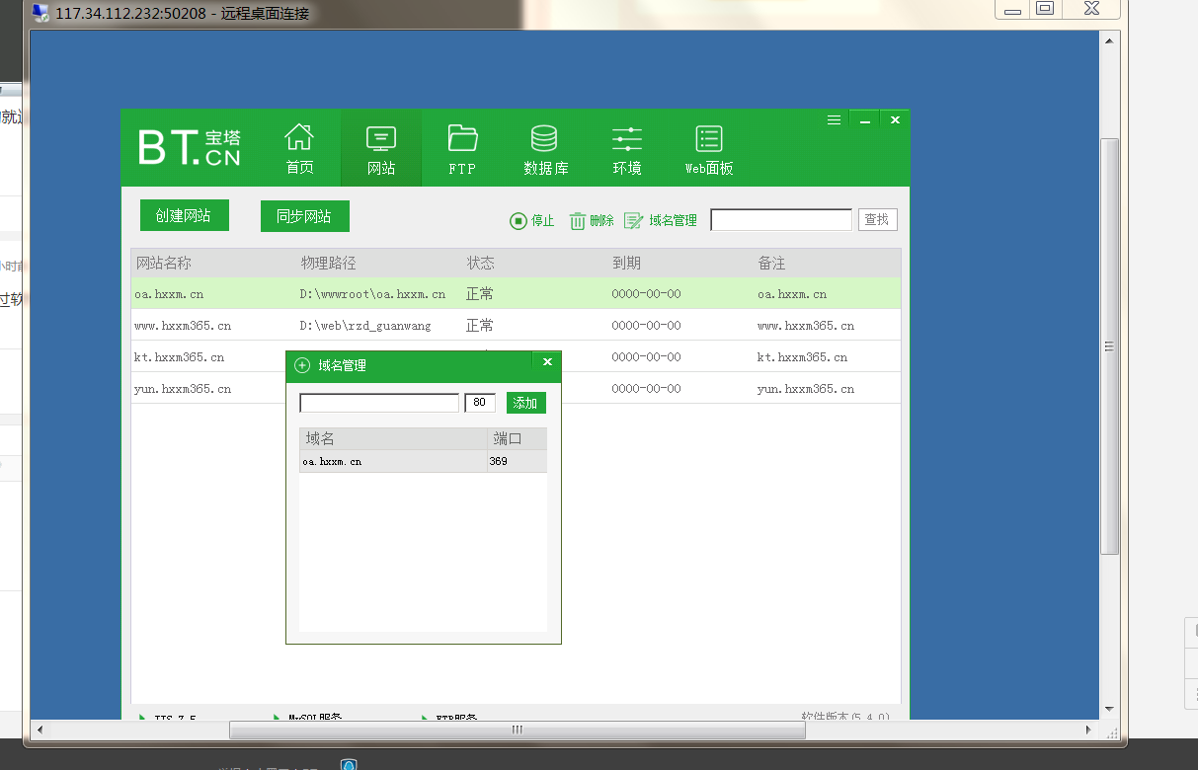1198x770 pixels.
Task: Click the 域名 column header in dialog
Action: pyautogui.click(x=320, y=439)
